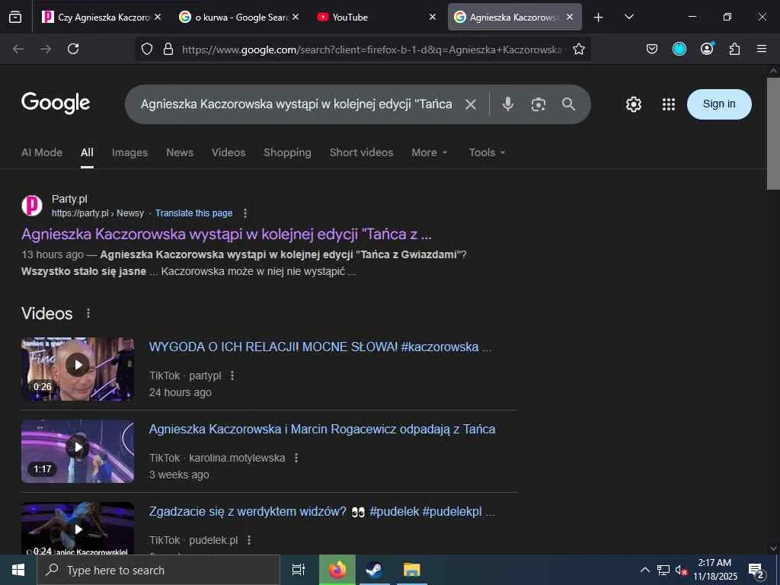Switch to 'Czy Agnieszka Kaczorowska' Party.pl tab

coord(102,17)
